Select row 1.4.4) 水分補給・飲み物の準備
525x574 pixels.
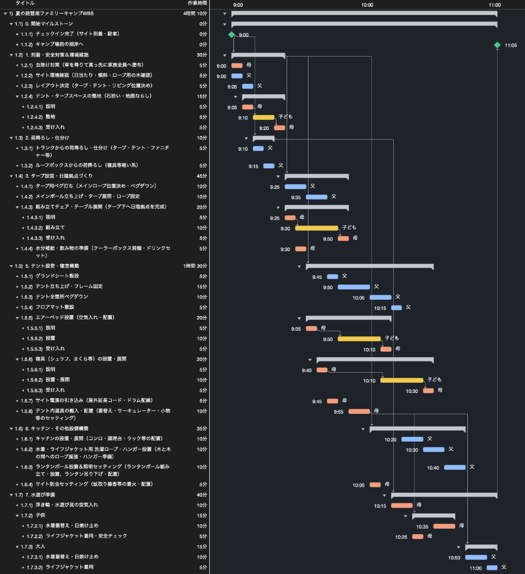point(105,252)
